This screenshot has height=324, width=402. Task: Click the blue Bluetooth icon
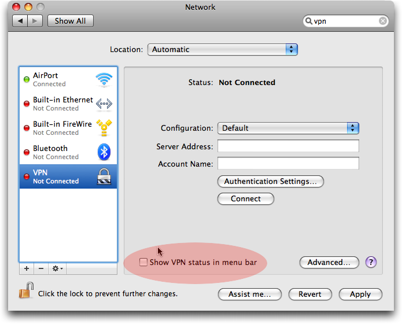104,152
